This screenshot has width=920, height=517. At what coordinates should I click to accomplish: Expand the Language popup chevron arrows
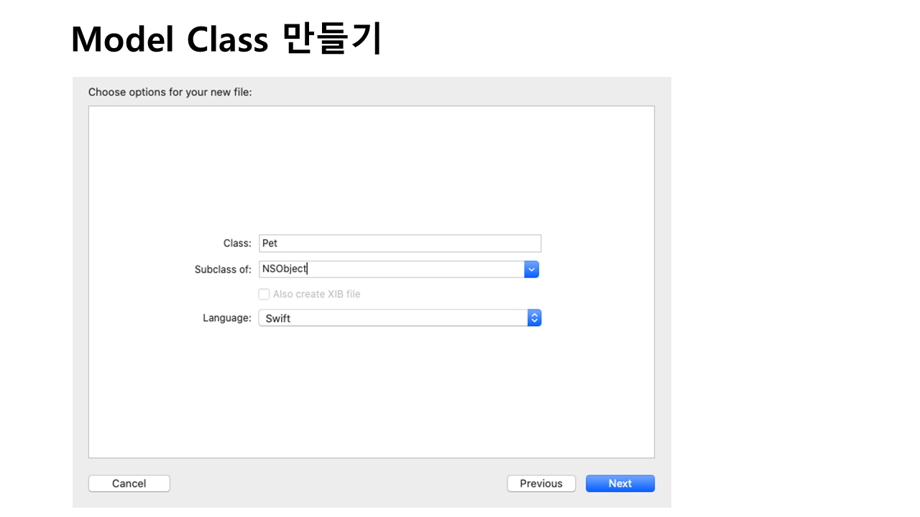(534, 318)
